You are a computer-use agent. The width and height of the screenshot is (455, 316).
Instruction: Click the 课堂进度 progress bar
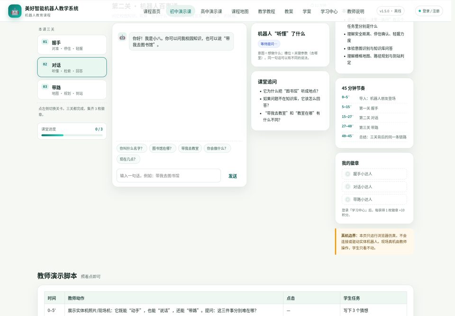(72, 135)
